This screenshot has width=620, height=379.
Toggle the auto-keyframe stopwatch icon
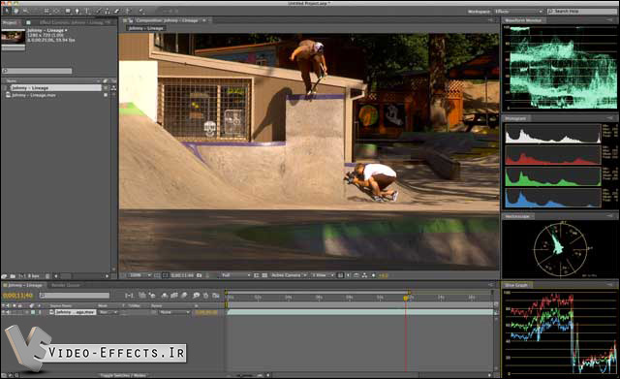[205, 295]
